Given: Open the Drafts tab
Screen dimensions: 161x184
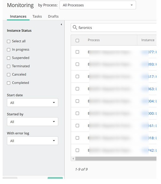Looking at the screenshot, I should click(x=53, y=16).
